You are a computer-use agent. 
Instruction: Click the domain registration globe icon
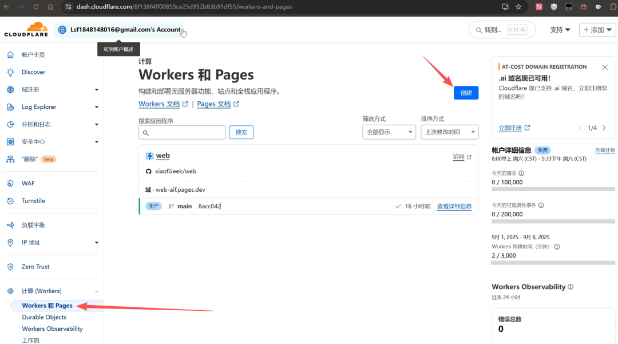click(x=11, y=89)
